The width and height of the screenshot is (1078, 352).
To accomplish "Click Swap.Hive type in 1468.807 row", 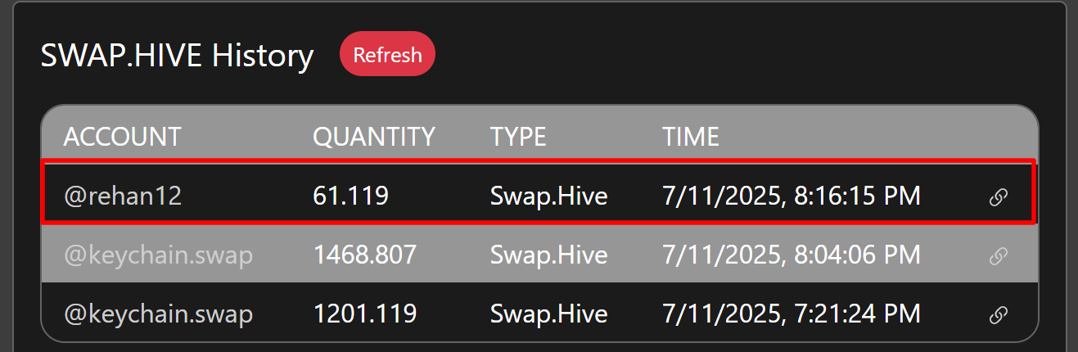I will coord(549,255).
